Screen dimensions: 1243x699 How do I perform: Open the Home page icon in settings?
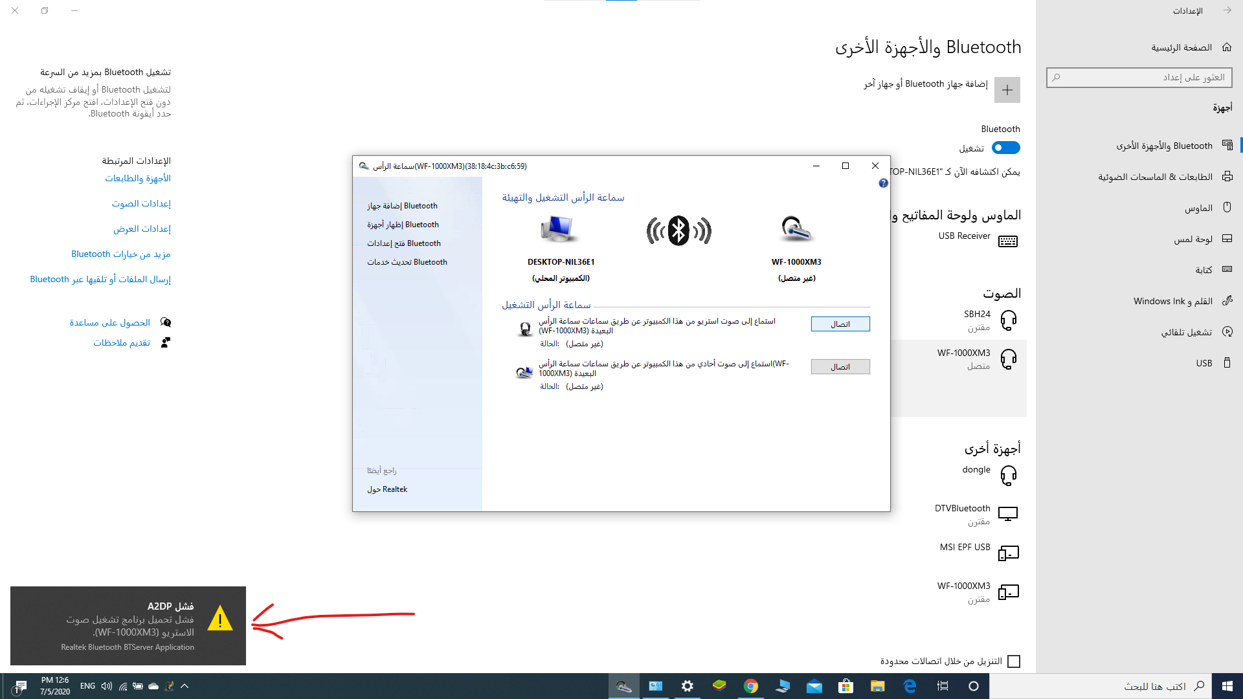click(1226, 47)
